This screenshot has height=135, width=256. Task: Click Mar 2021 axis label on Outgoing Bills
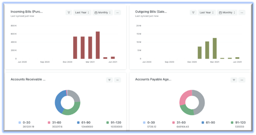click(x=214, y=62)
